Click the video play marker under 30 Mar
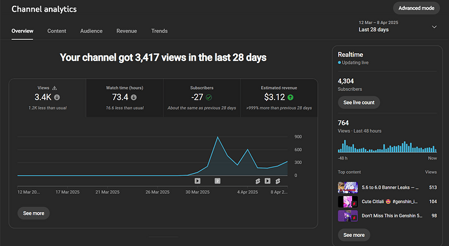This screenshot has width=449, height=246. [x=198, y=181]
